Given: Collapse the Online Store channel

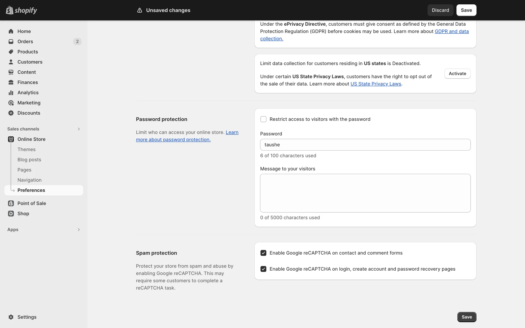Looking at the screenshot, I should (31, 139).
